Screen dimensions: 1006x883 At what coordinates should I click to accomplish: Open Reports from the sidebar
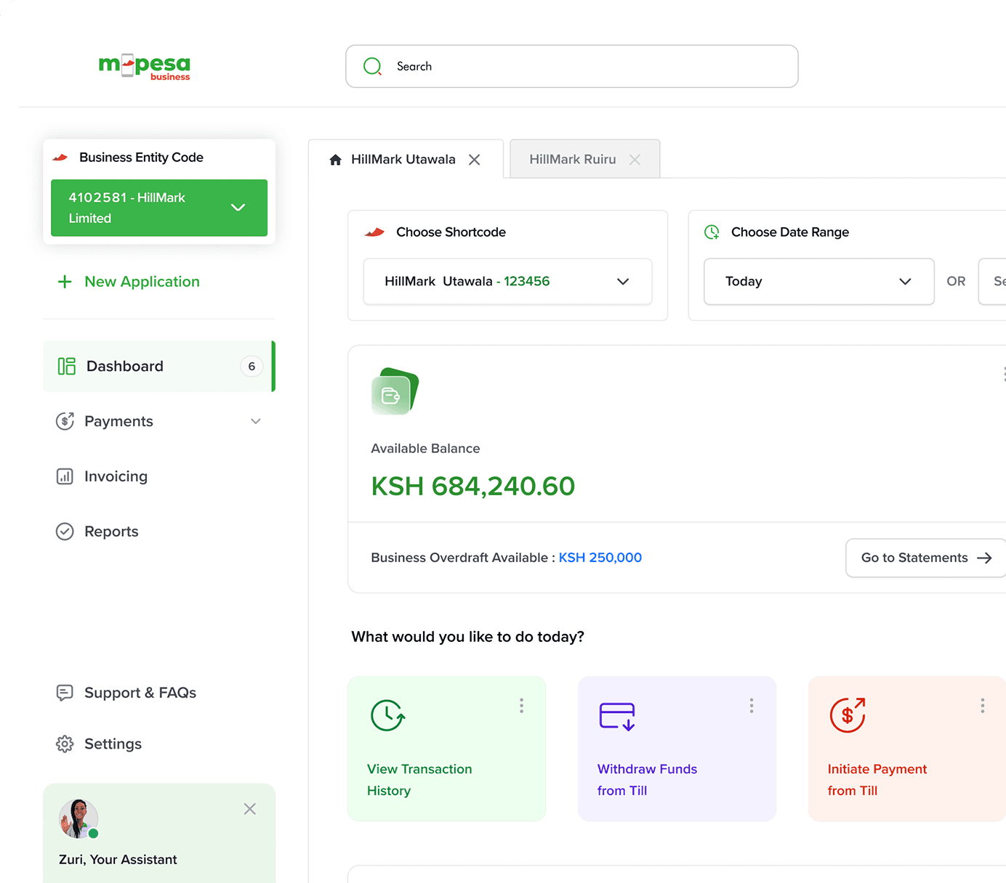(111, 532)
